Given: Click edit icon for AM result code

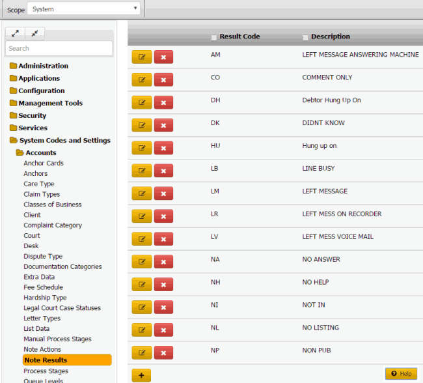Looking at the screenshot, I should tap(141, 57).
